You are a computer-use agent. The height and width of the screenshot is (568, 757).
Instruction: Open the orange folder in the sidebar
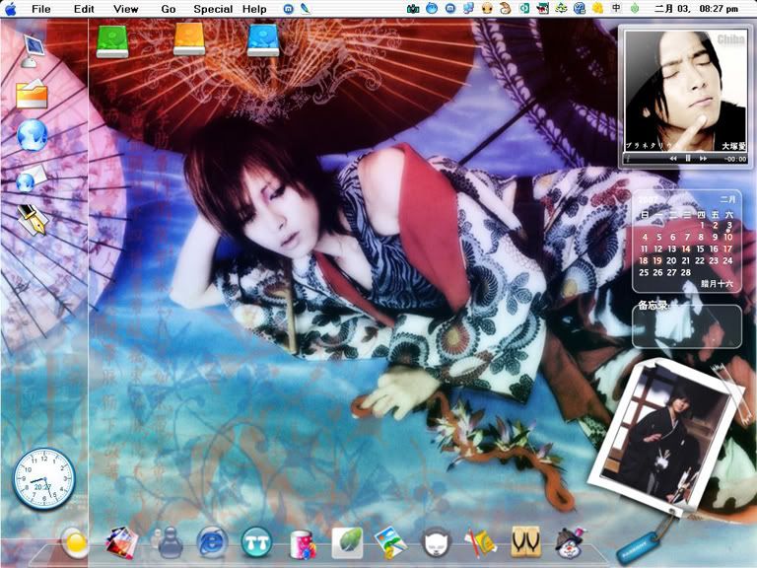[32, 94]
